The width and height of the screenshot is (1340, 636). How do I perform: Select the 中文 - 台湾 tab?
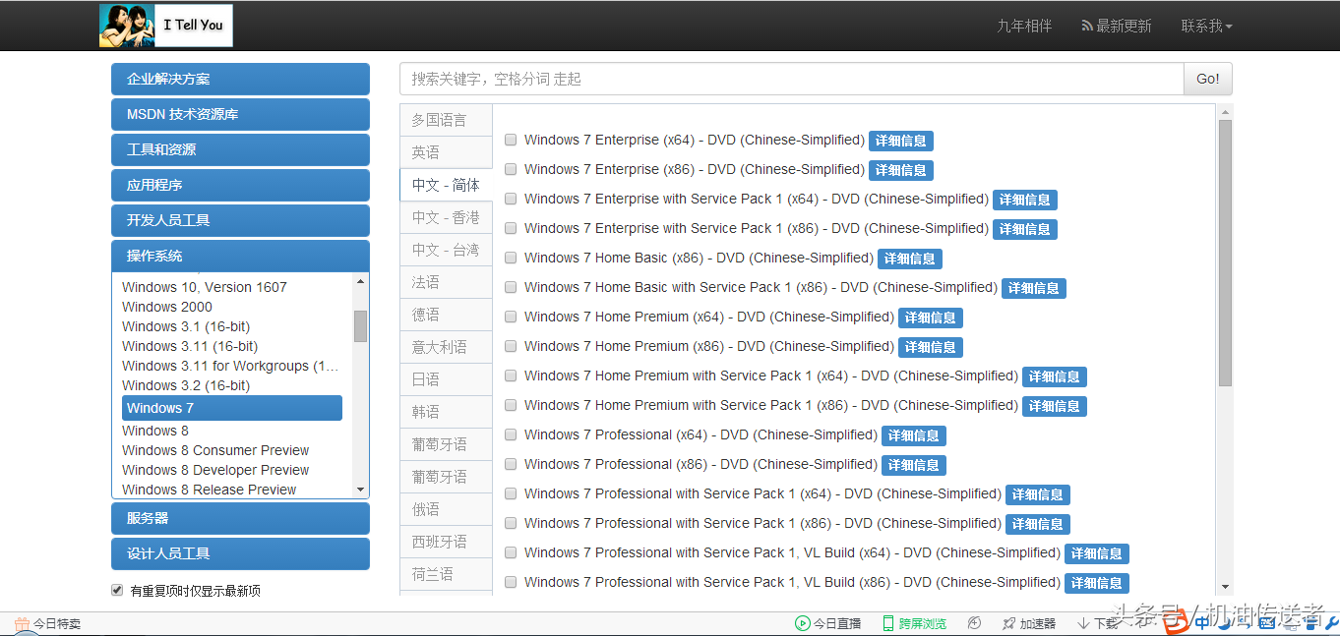[446, 250]
